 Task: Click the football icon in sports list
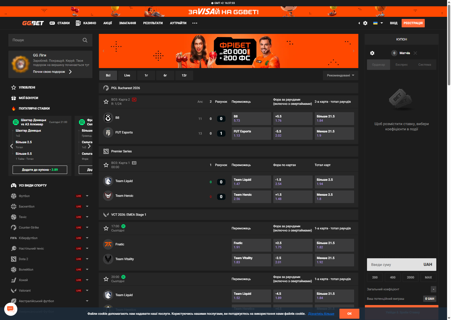pos(14,196)
